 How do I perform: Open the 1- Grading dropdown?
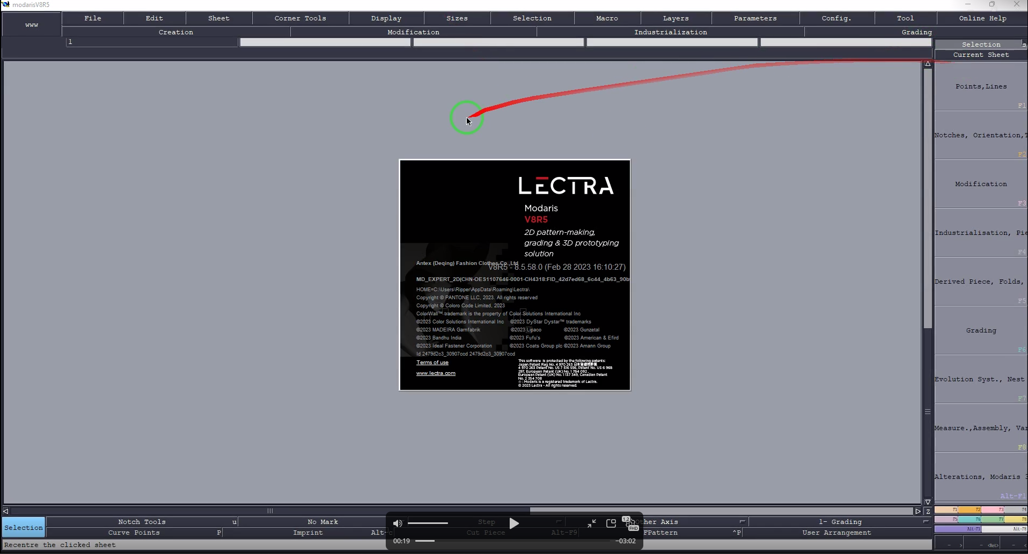point(840,522)
